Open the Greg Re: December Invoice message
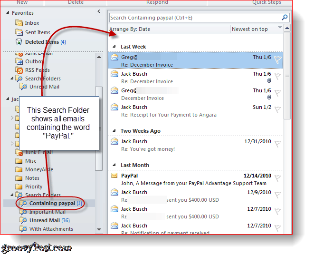This screenshot has width=314, height=256. point(195,60)
